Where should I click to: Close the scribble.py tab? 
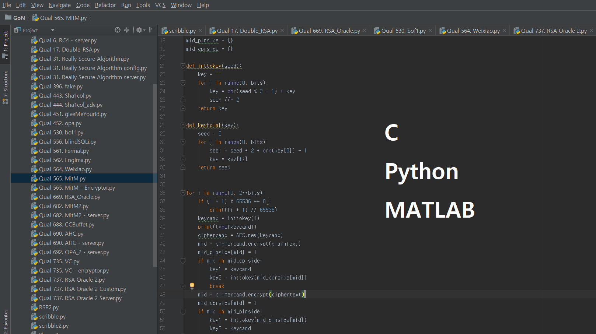tap(201, 31)
